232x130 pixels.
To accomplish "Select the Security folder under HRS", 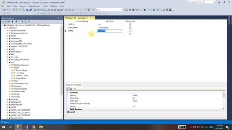I will point(16,97).
